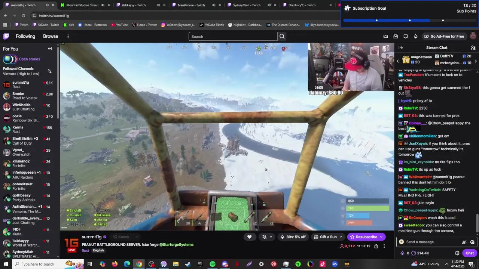Image resolution: width=479 pixels, height=269 pixels.
Task: Open Task View on the taskbar
Action: pos(90,264)
